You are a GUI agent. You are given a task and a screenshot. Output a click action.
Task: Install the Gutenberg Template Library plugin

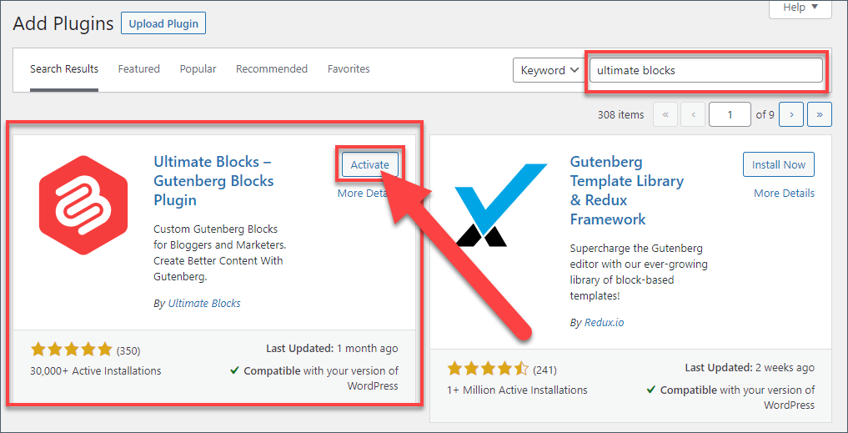pos(779,164)
